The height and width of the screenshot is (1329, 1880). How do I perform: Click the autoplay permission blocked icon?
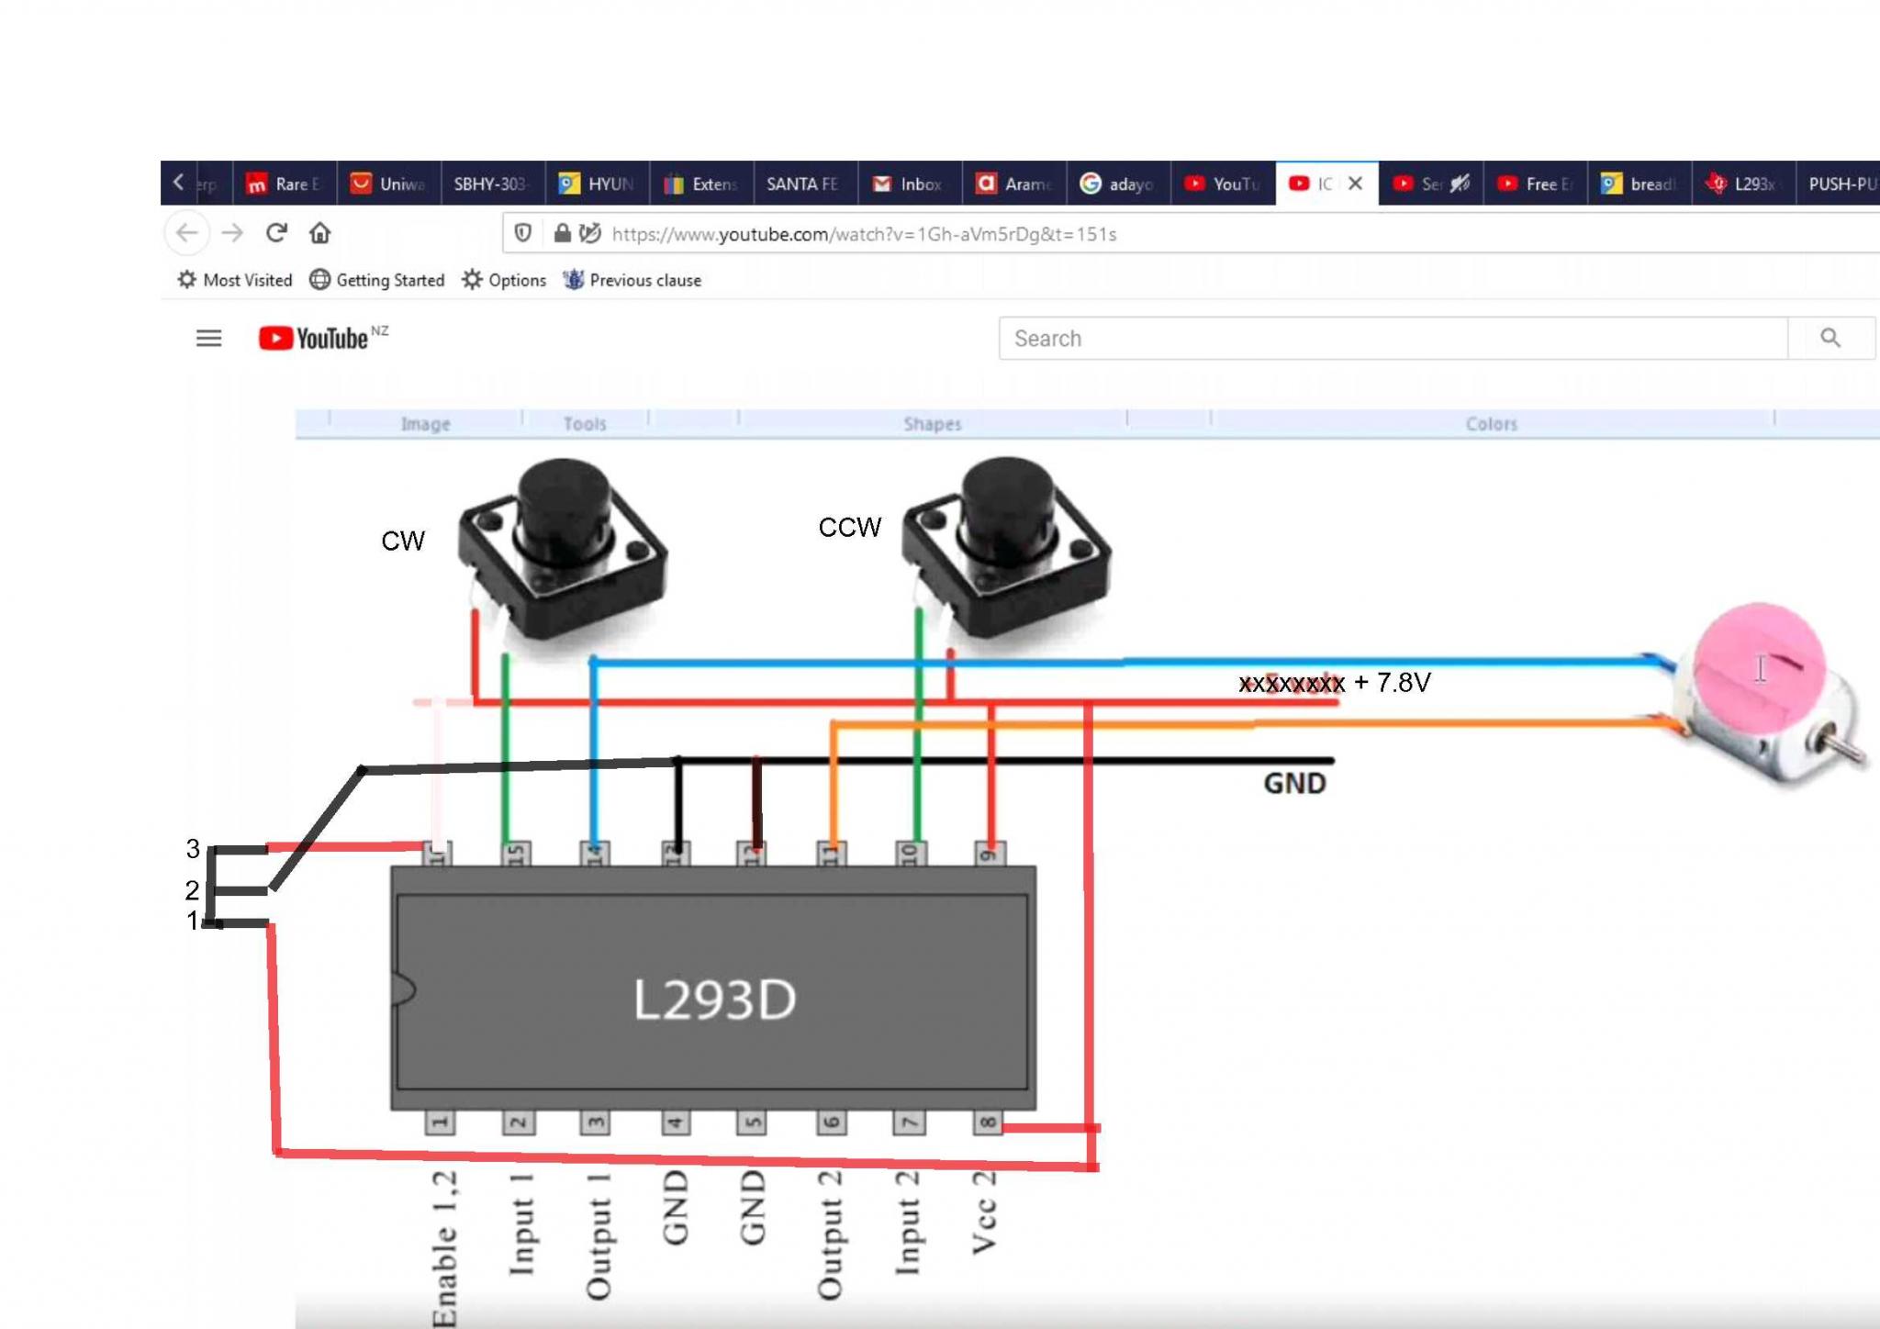590,233
